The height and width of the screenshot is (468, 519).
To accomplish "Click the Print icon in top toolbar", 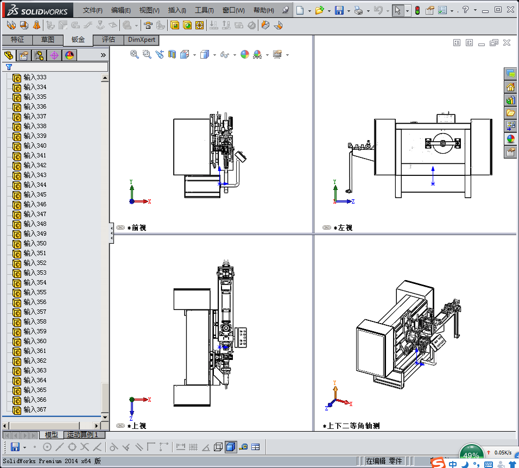I will tap(358, 10).
